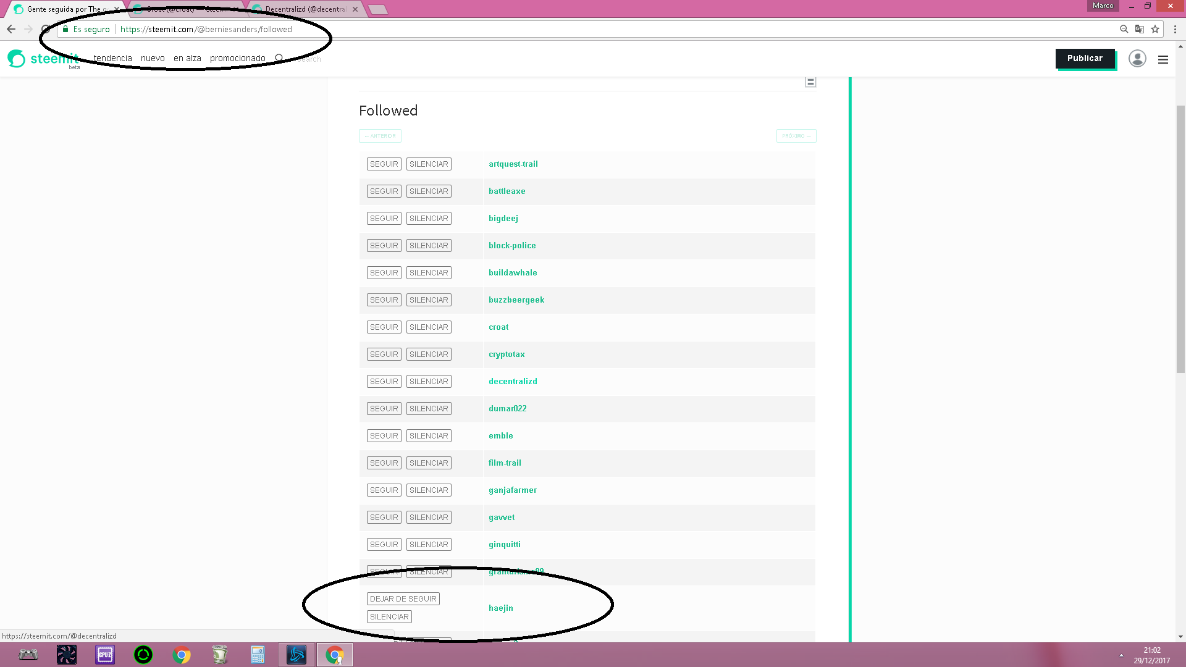Open the artquest-trail profile link
This screenshot has width=1186, height=667.
coord(513,164)
